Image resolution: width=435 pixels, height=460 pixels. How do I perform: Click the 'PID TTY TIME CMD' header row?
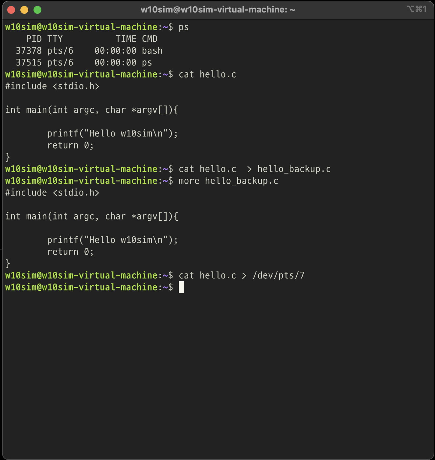click(92, 39)
